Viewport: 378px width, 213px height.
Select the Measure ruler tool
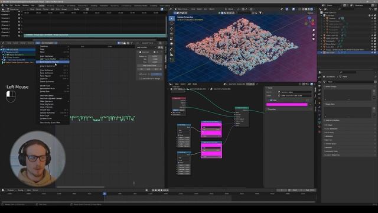coord(171,54)
